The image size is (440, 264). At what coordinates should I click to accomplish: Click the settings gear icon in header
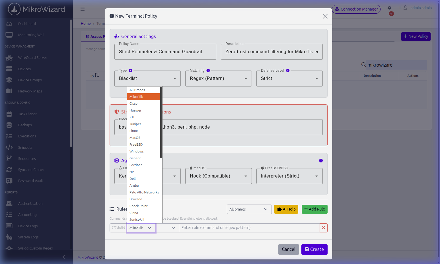(389, 8)
